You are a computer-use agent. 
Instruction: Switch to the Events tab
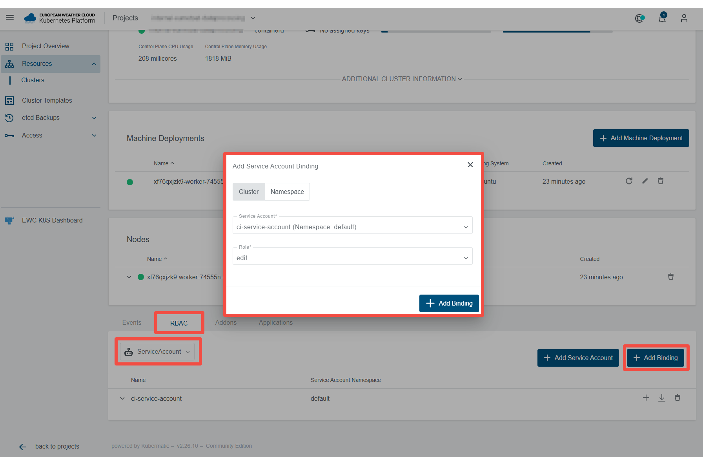(132, 323)
